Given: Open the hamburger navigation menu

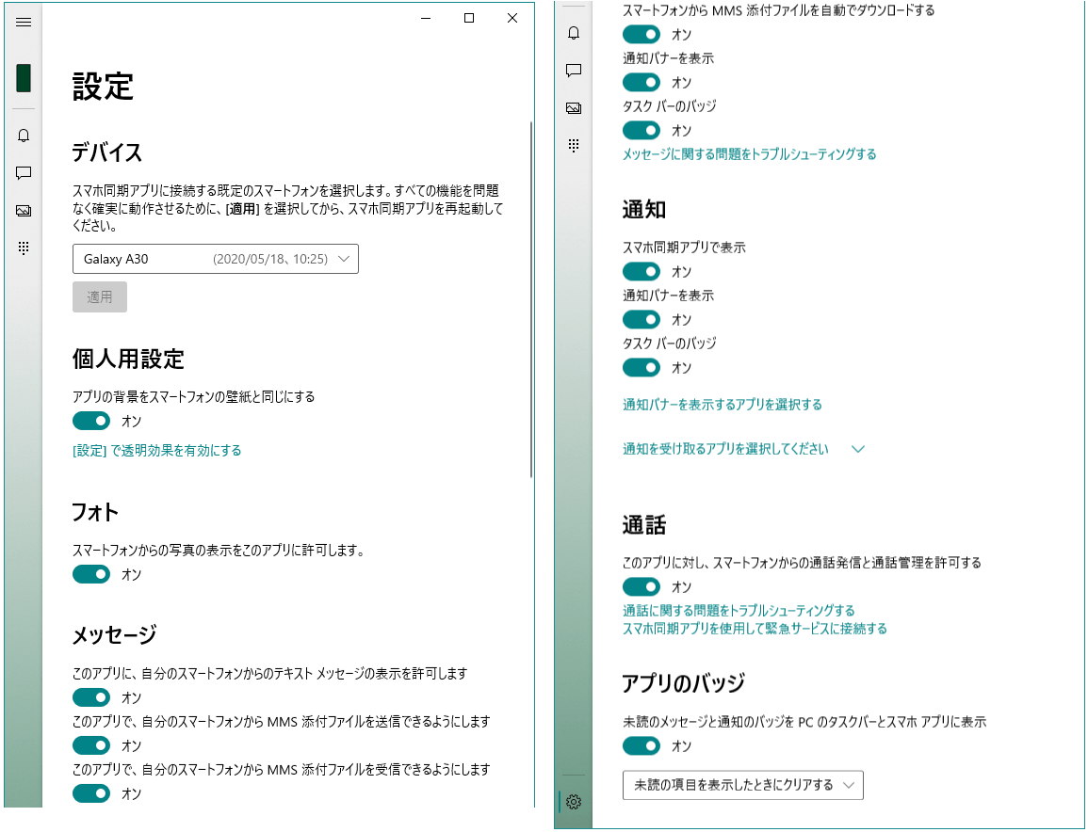Looking at the screenshot, I should (24, 22).
